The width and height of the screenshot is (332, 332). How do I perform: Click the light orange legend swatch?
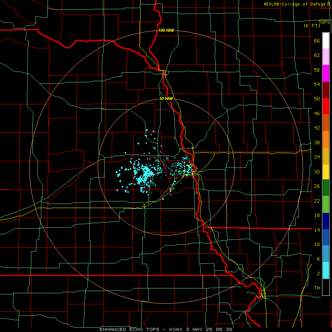(326, 139)
